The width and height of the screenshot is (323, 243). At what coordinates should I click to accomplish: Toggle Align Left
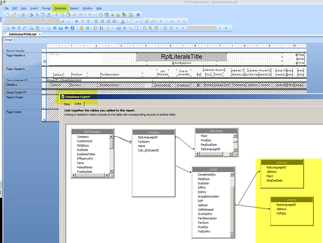96,21
